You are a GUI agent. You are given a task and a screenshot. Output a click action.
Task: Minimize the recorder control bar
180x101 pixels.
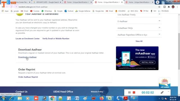(168, 91)
